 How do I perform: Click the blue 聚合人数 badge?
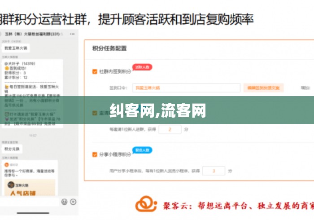[142, 150]
